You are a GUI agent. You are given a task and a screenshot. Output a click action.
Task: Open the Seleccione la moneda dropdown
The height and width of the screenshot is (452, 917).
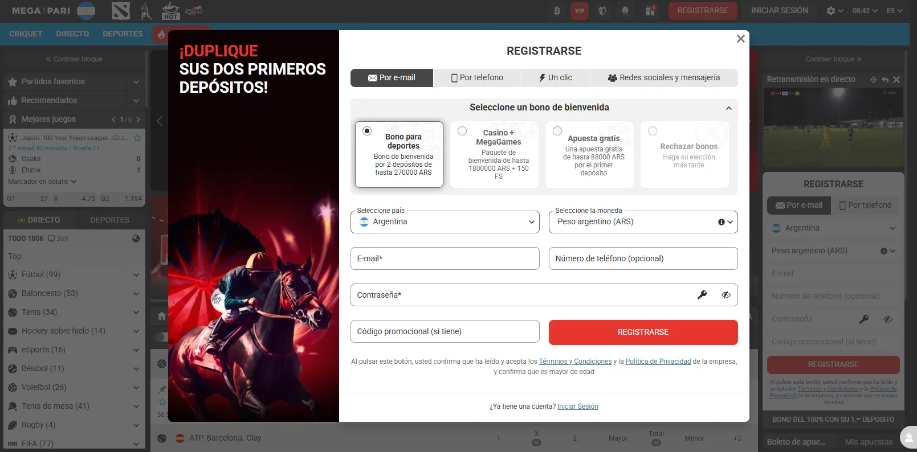tap(643, 222)
